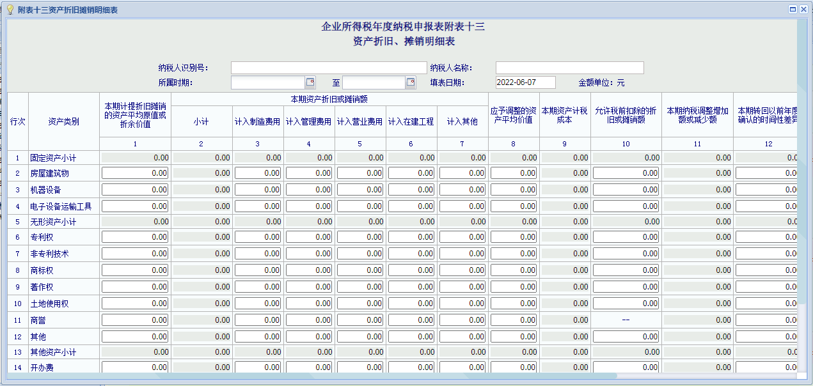Click the 资产折旧、摊销明细表 title text
813x386 pixels.
point(404,41)
